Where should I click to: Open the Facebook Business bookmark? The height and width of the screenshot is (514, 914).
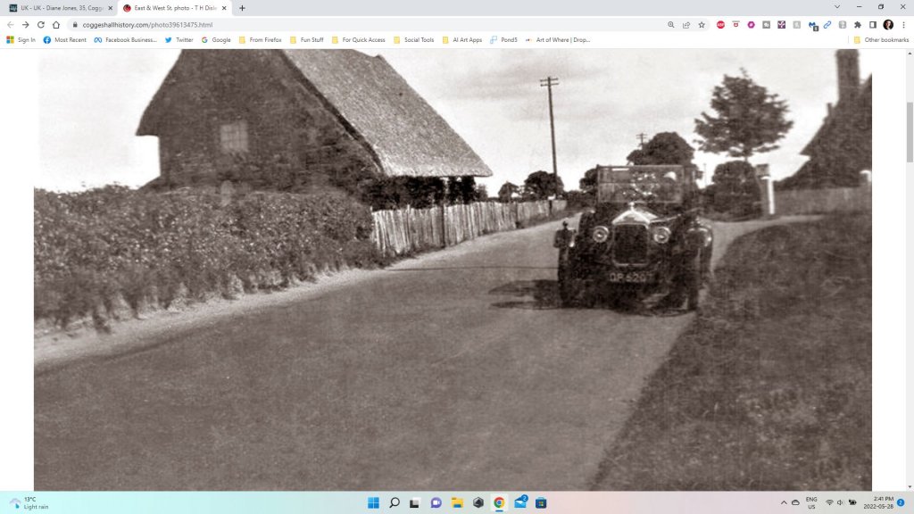pyautogui.click(x=100, y=40)
